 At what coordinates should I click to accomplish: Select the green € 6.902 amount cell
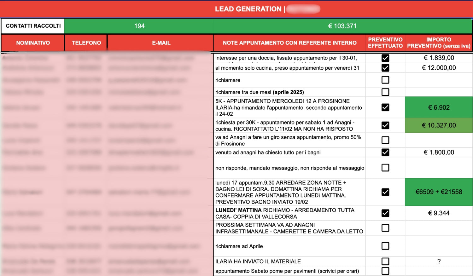(439, 107)
